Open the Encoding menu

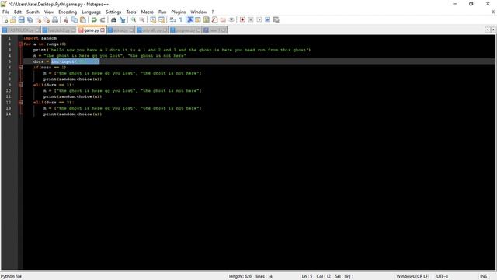click(68, 12)
